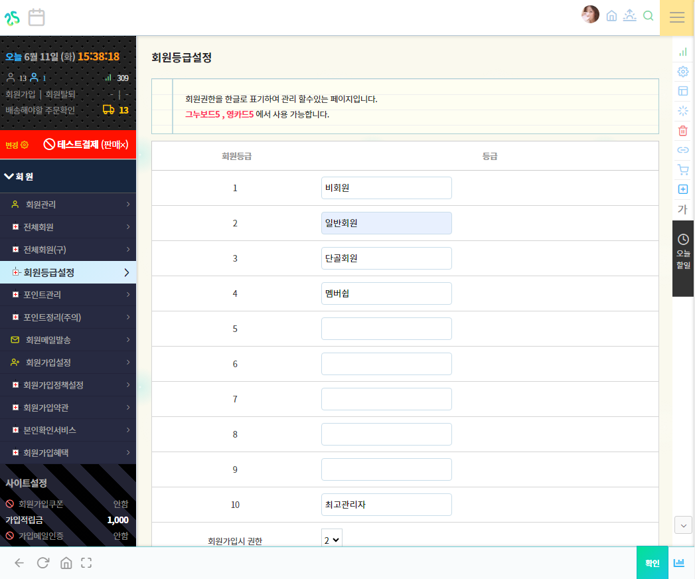Screen dimensions: 695x579
Task: Open the shopping cart icon on right sidebar
Action: [x=683, y=169]
